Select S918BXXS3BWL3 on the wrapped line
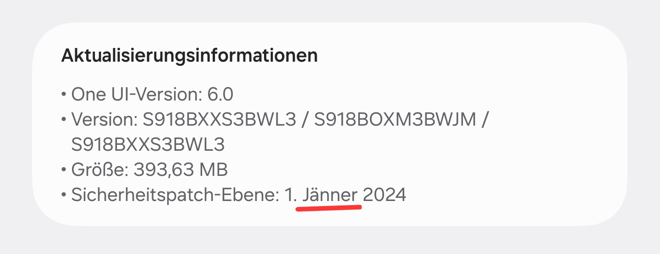 (148, 145)
